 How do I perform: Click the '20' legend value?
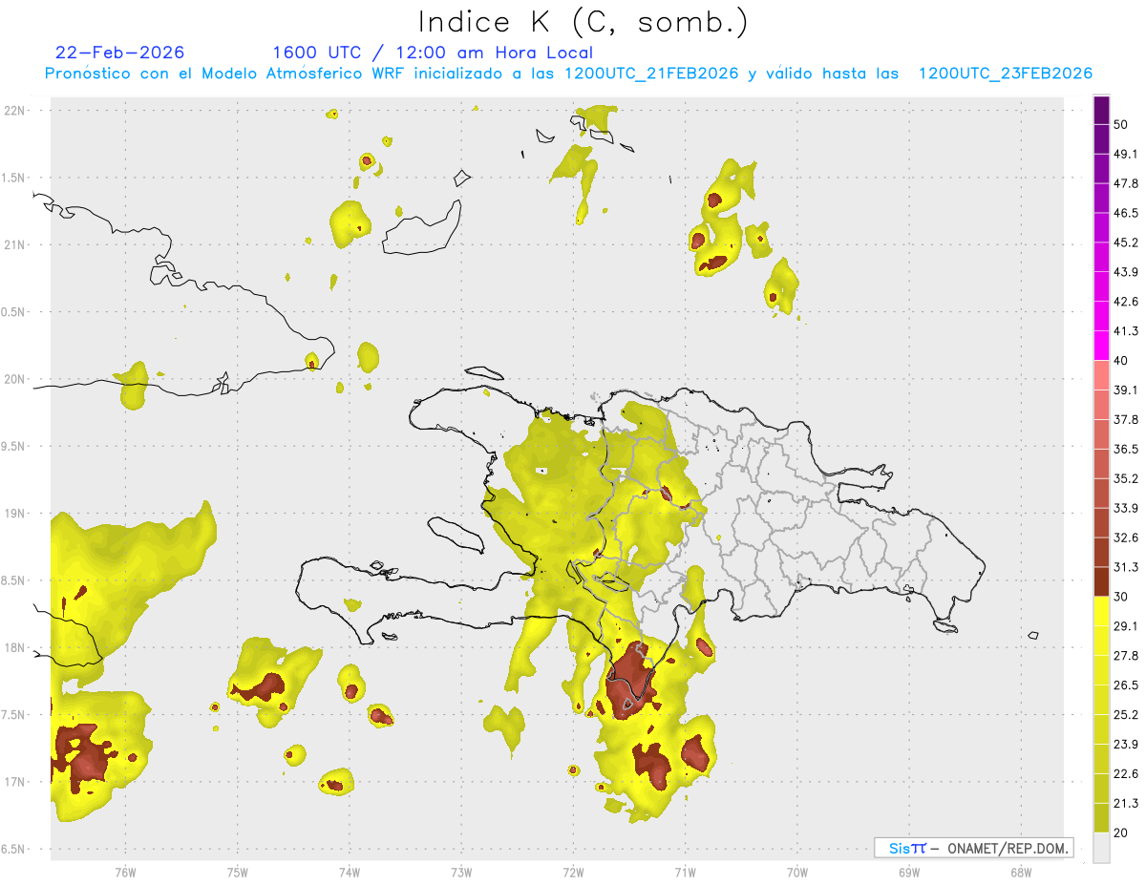point(1122,833)
